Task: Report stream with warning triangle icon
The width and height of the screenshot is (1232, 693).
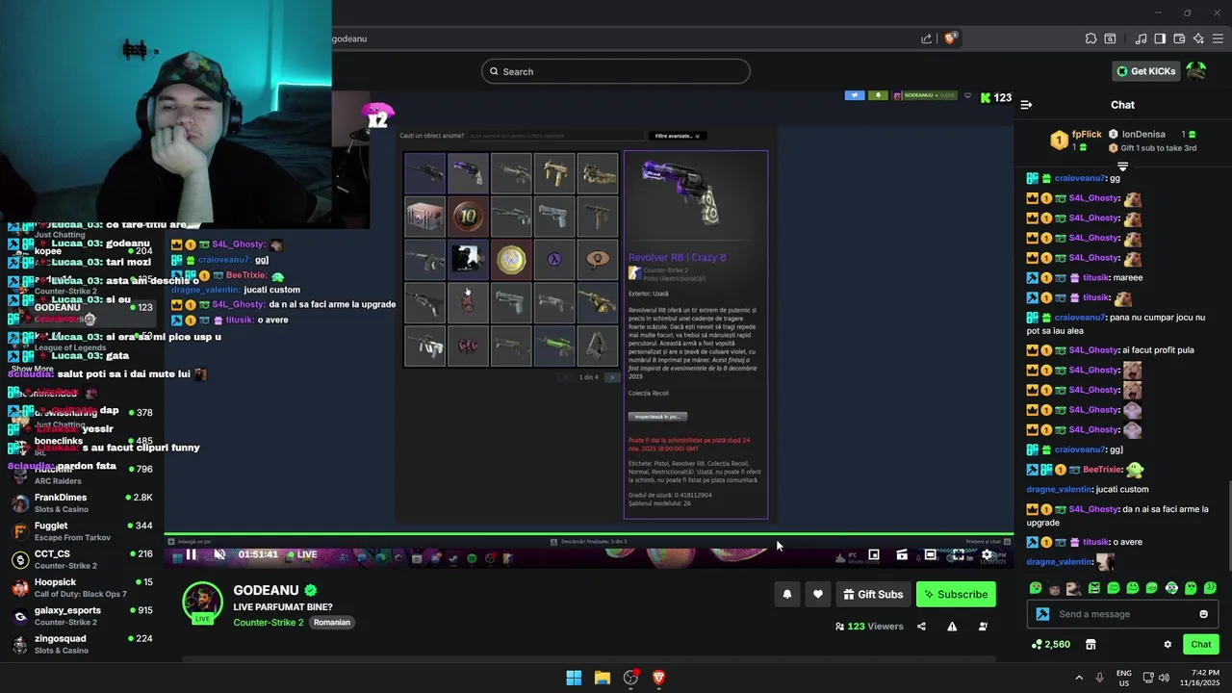Action: click(952, 627)
